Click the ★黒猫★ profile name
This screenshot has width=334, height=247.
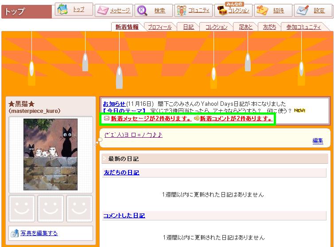[22, 104]
